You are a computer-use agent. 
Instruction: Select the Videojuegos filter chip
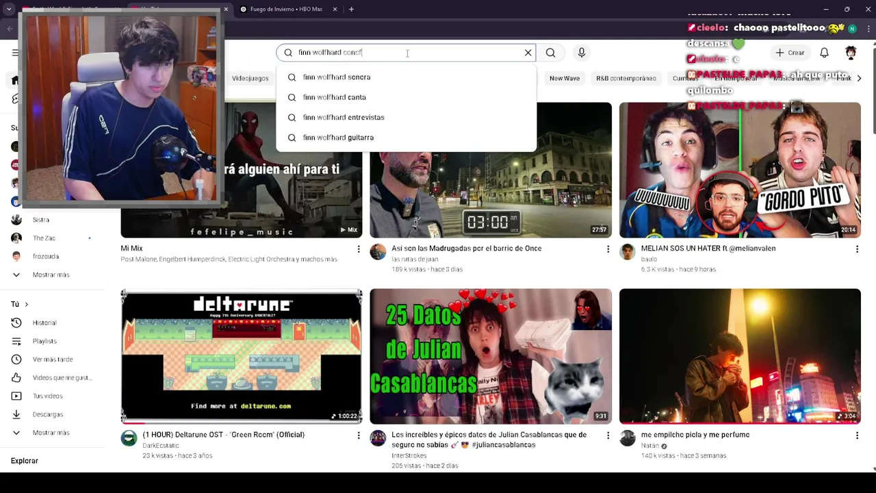coord(250,78)
